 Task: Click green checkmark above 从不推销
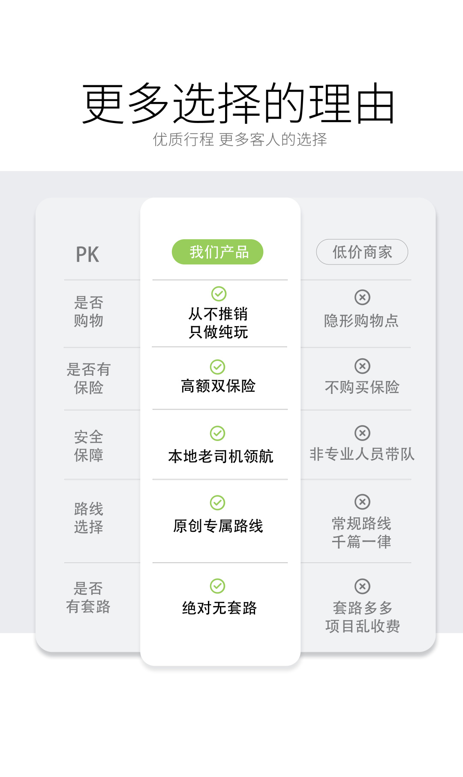click(219, 294)
